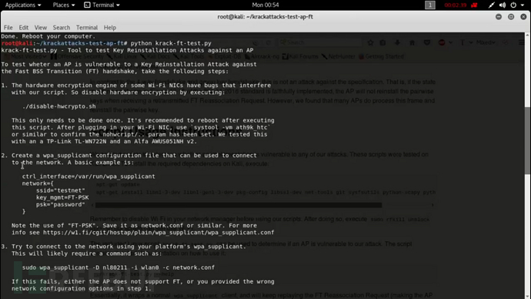Open Getting Started bookmark in Firefox behind

(381, 56)
